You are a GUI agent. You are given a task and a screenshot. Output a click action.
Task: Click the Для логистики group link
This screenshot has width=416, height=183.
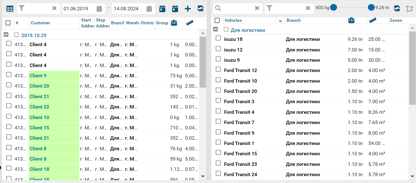pyautogui.click(x=248, y=30)
